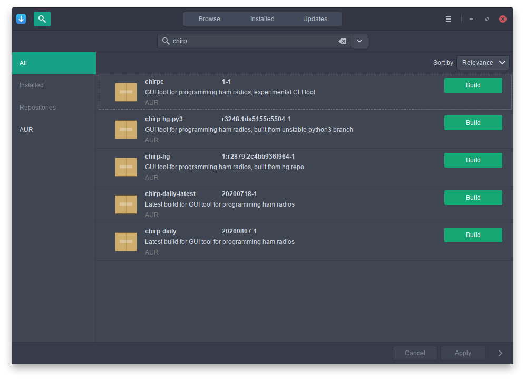Click version 20200807-1
525x380 pixels.
point(239,231)
